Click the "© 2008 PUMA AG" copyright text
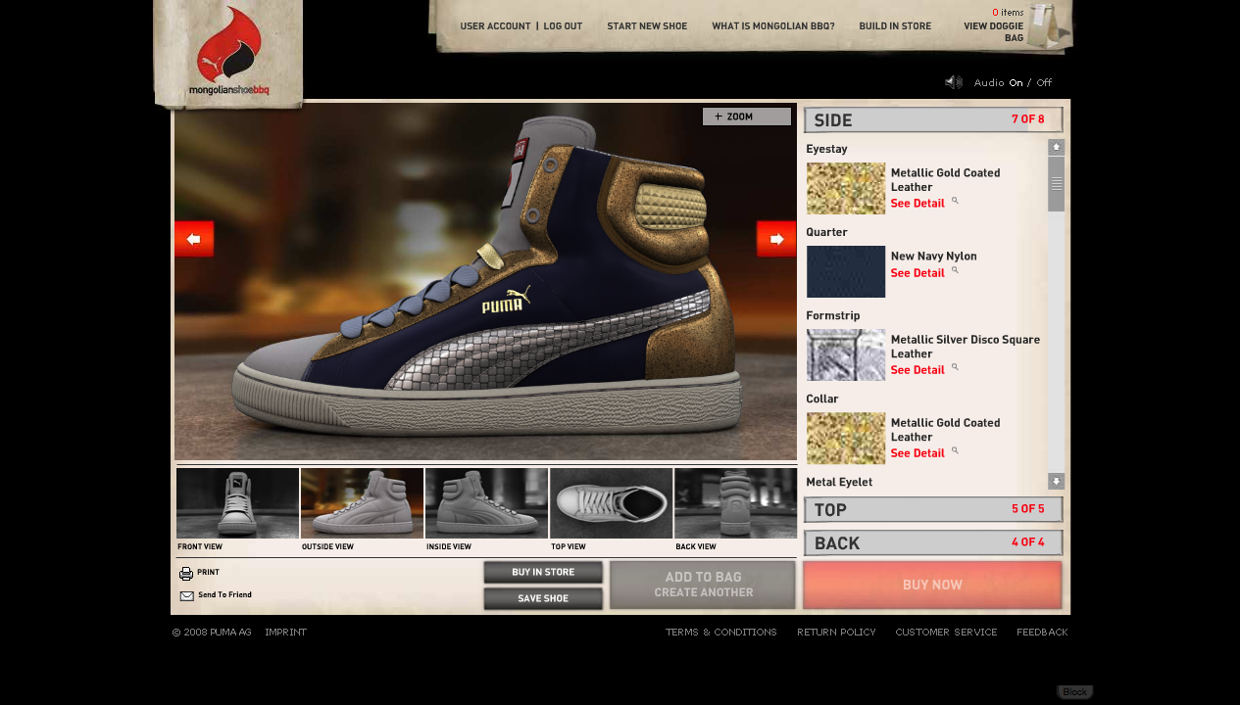1240x705 pixels. click(x=212, y=633)
